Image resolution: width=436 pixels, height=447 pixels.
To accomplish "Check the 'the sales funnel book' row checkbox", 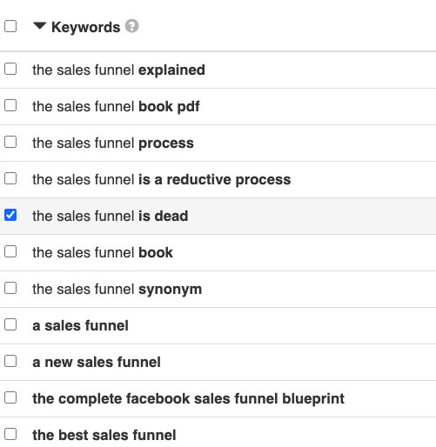I will point(10,251).
